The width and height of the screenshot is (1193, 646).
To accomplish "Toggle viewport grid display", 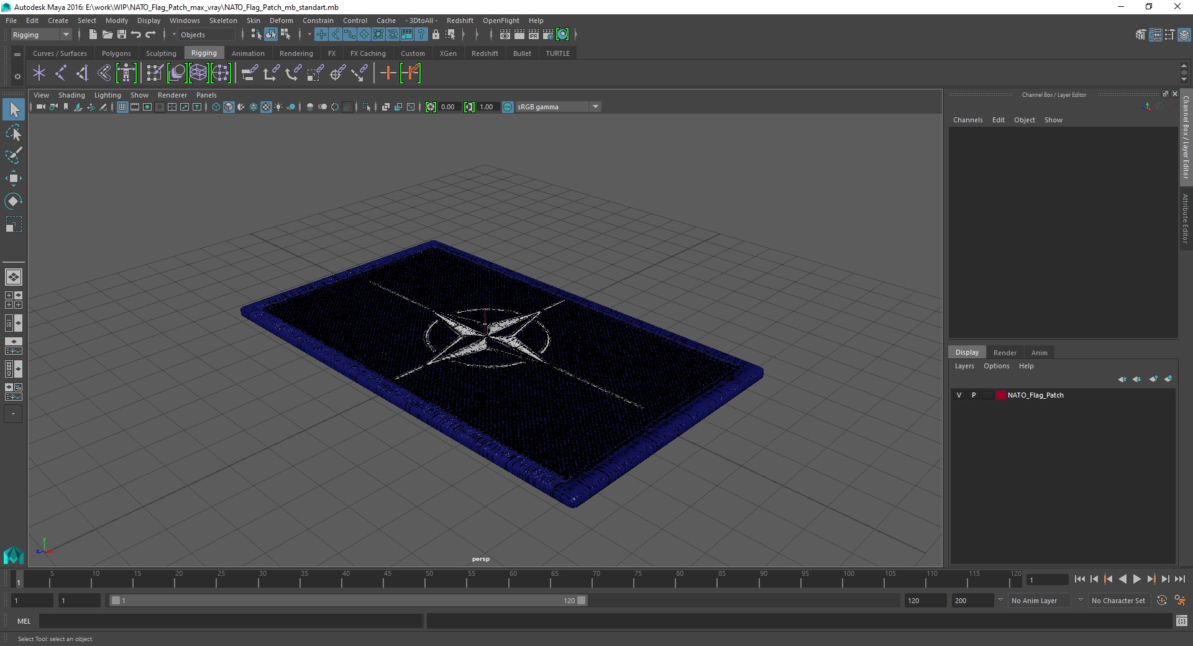I will [122, 107].
